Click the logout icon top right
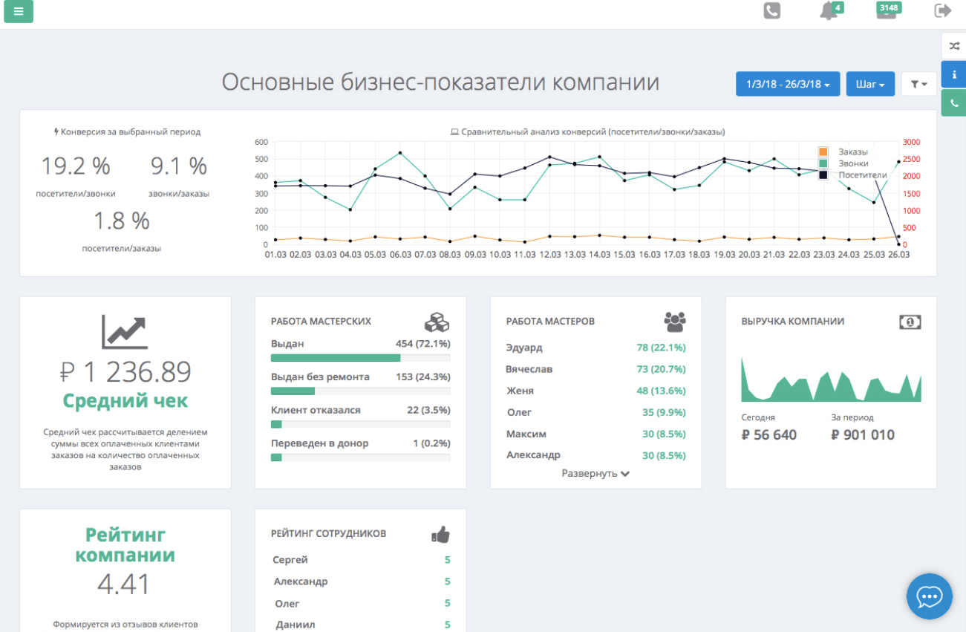This screenshot has height=632, width=966. point(941,10)
